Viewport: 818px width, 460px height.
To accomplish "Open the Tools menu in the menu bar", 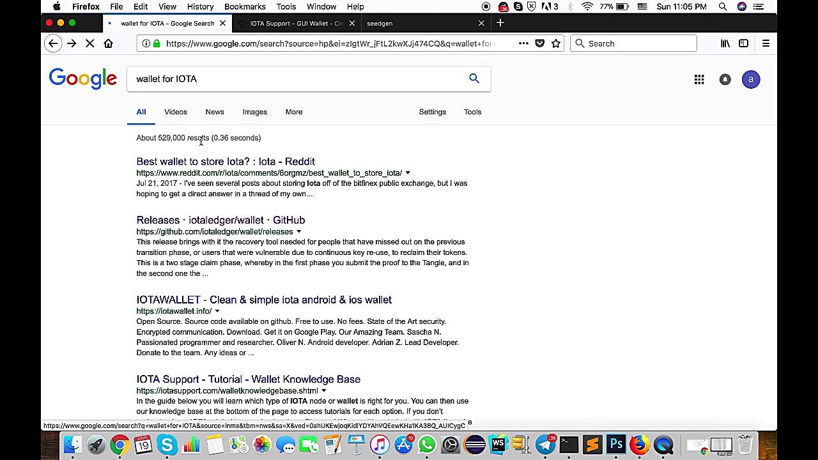I will click(x=286, y=6).
